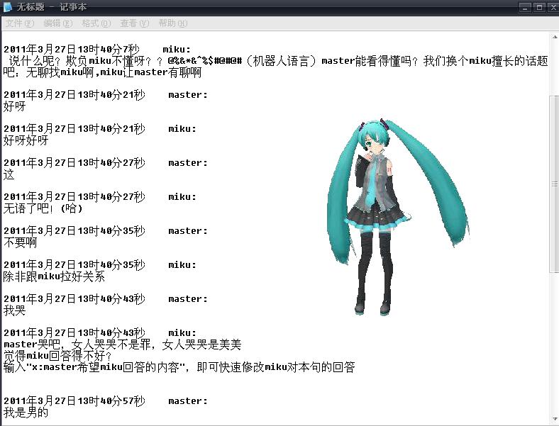Click the 觉得miku回答得不好？ line

pos(57,356)
